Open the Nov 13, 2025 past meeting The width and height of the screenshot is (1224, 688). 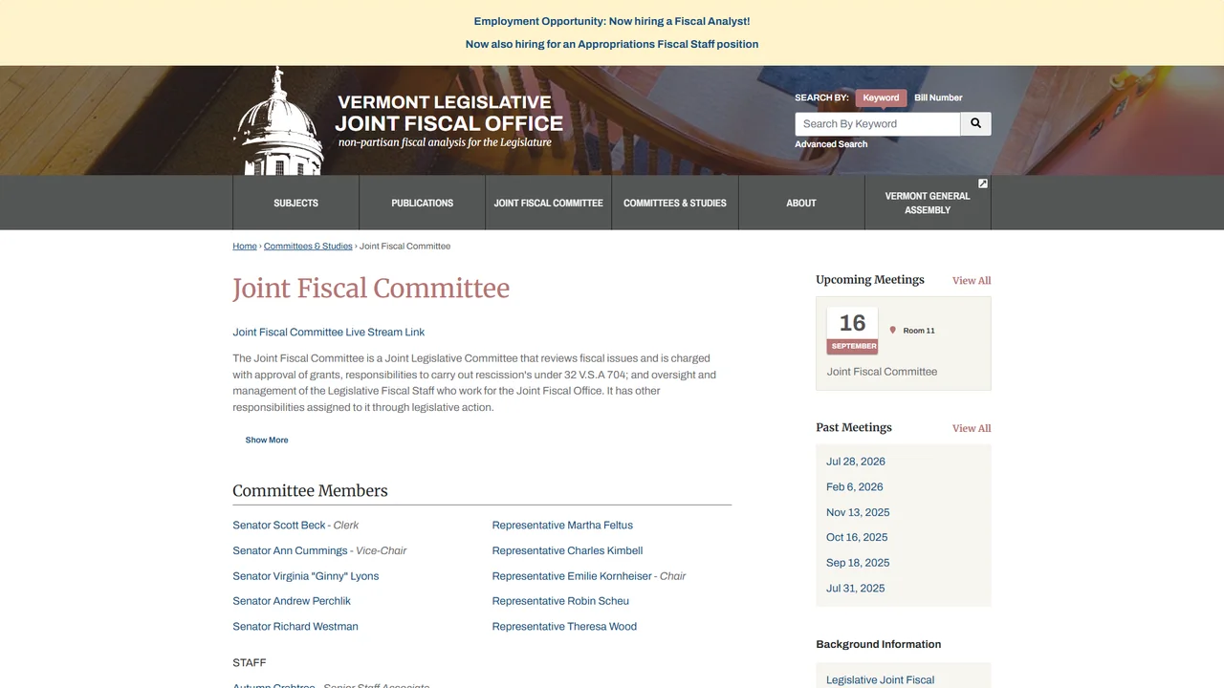point(858,512)
